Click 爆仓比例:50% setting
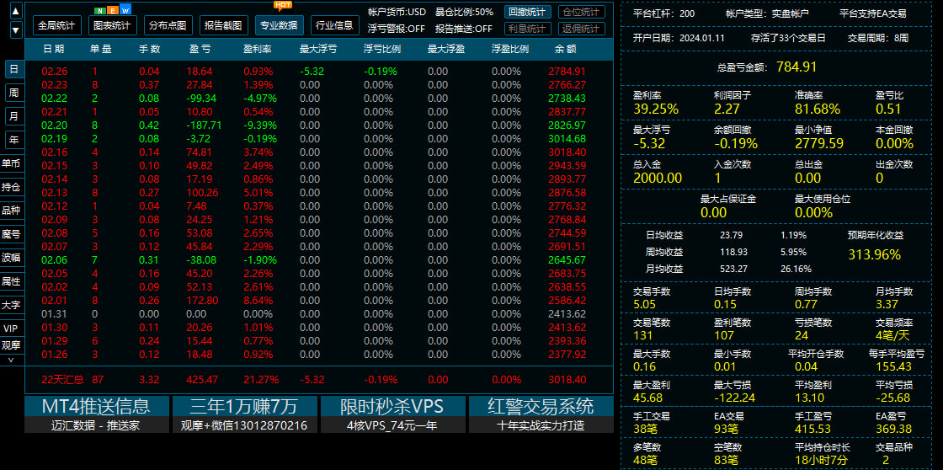Screen dimensions: 943x470 [464, 12]
